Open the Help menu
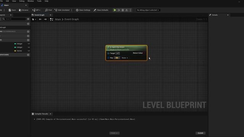This screenshot has height=137, width=244. (x=47, y=1)
